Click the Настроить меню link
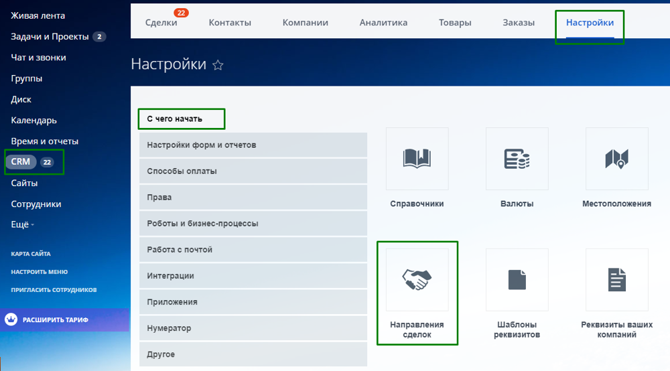This screenshot has width=670, height=371. pyautogui.click(x=39, y=272)
